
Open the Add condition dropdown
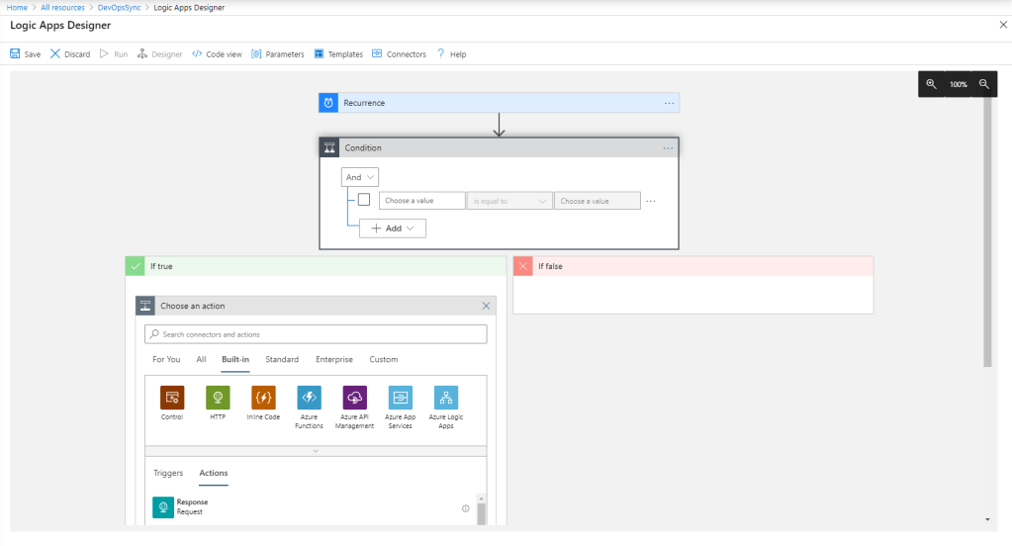click(393, 227)
